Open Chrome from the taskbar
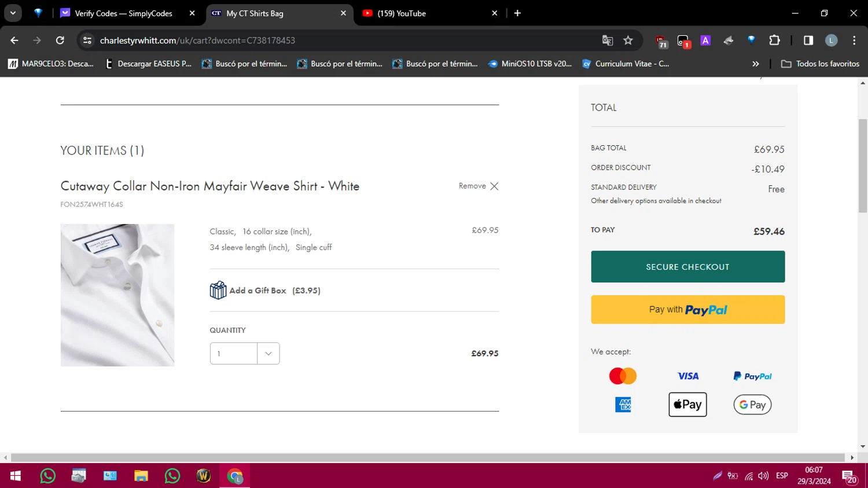This screenshot has height=488, width=868. pos(235,476)
